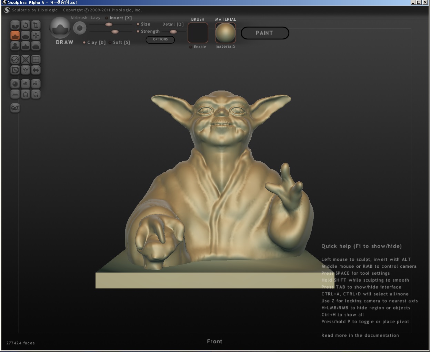Select the Pinch brush tool
This screenshot has height=352, width=430.
[26, 46]
